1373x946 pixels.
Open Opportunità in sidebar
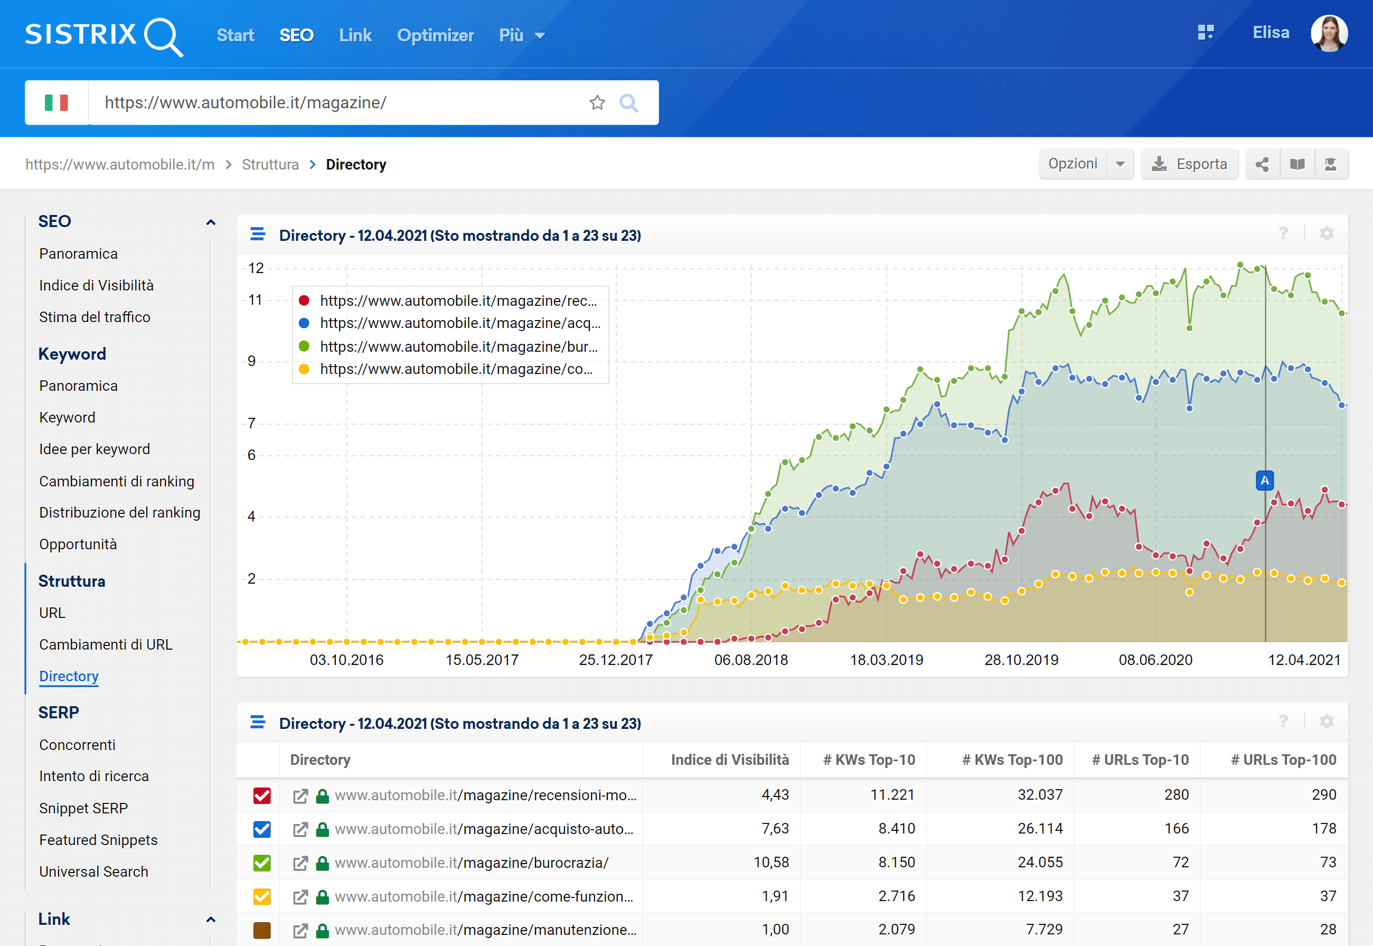[78, 544]
